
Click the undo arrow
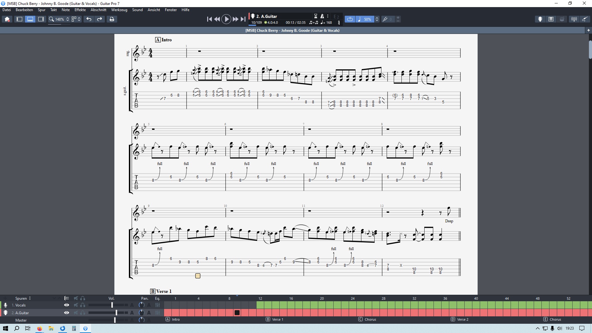pyautogui.click(x=89, y=19)
